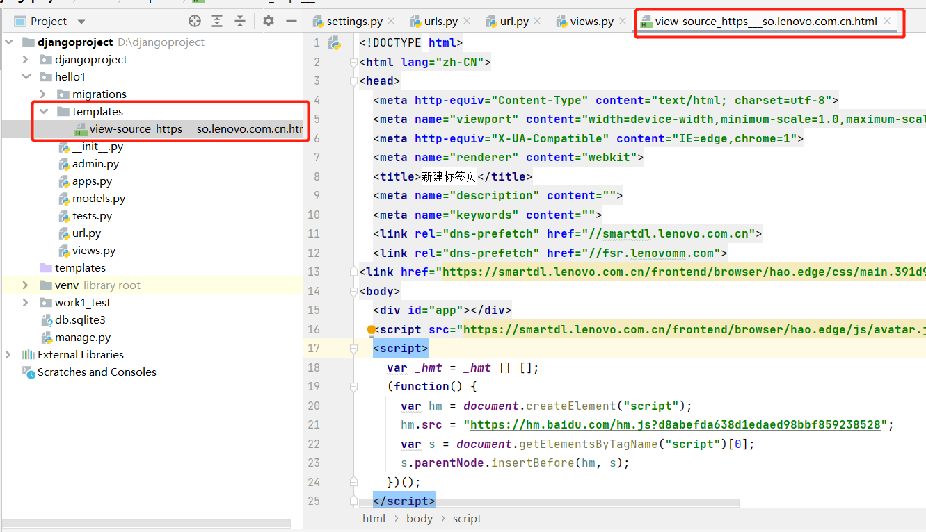
Task: Open the Project panel settings gear
Action: click(268, 21)
